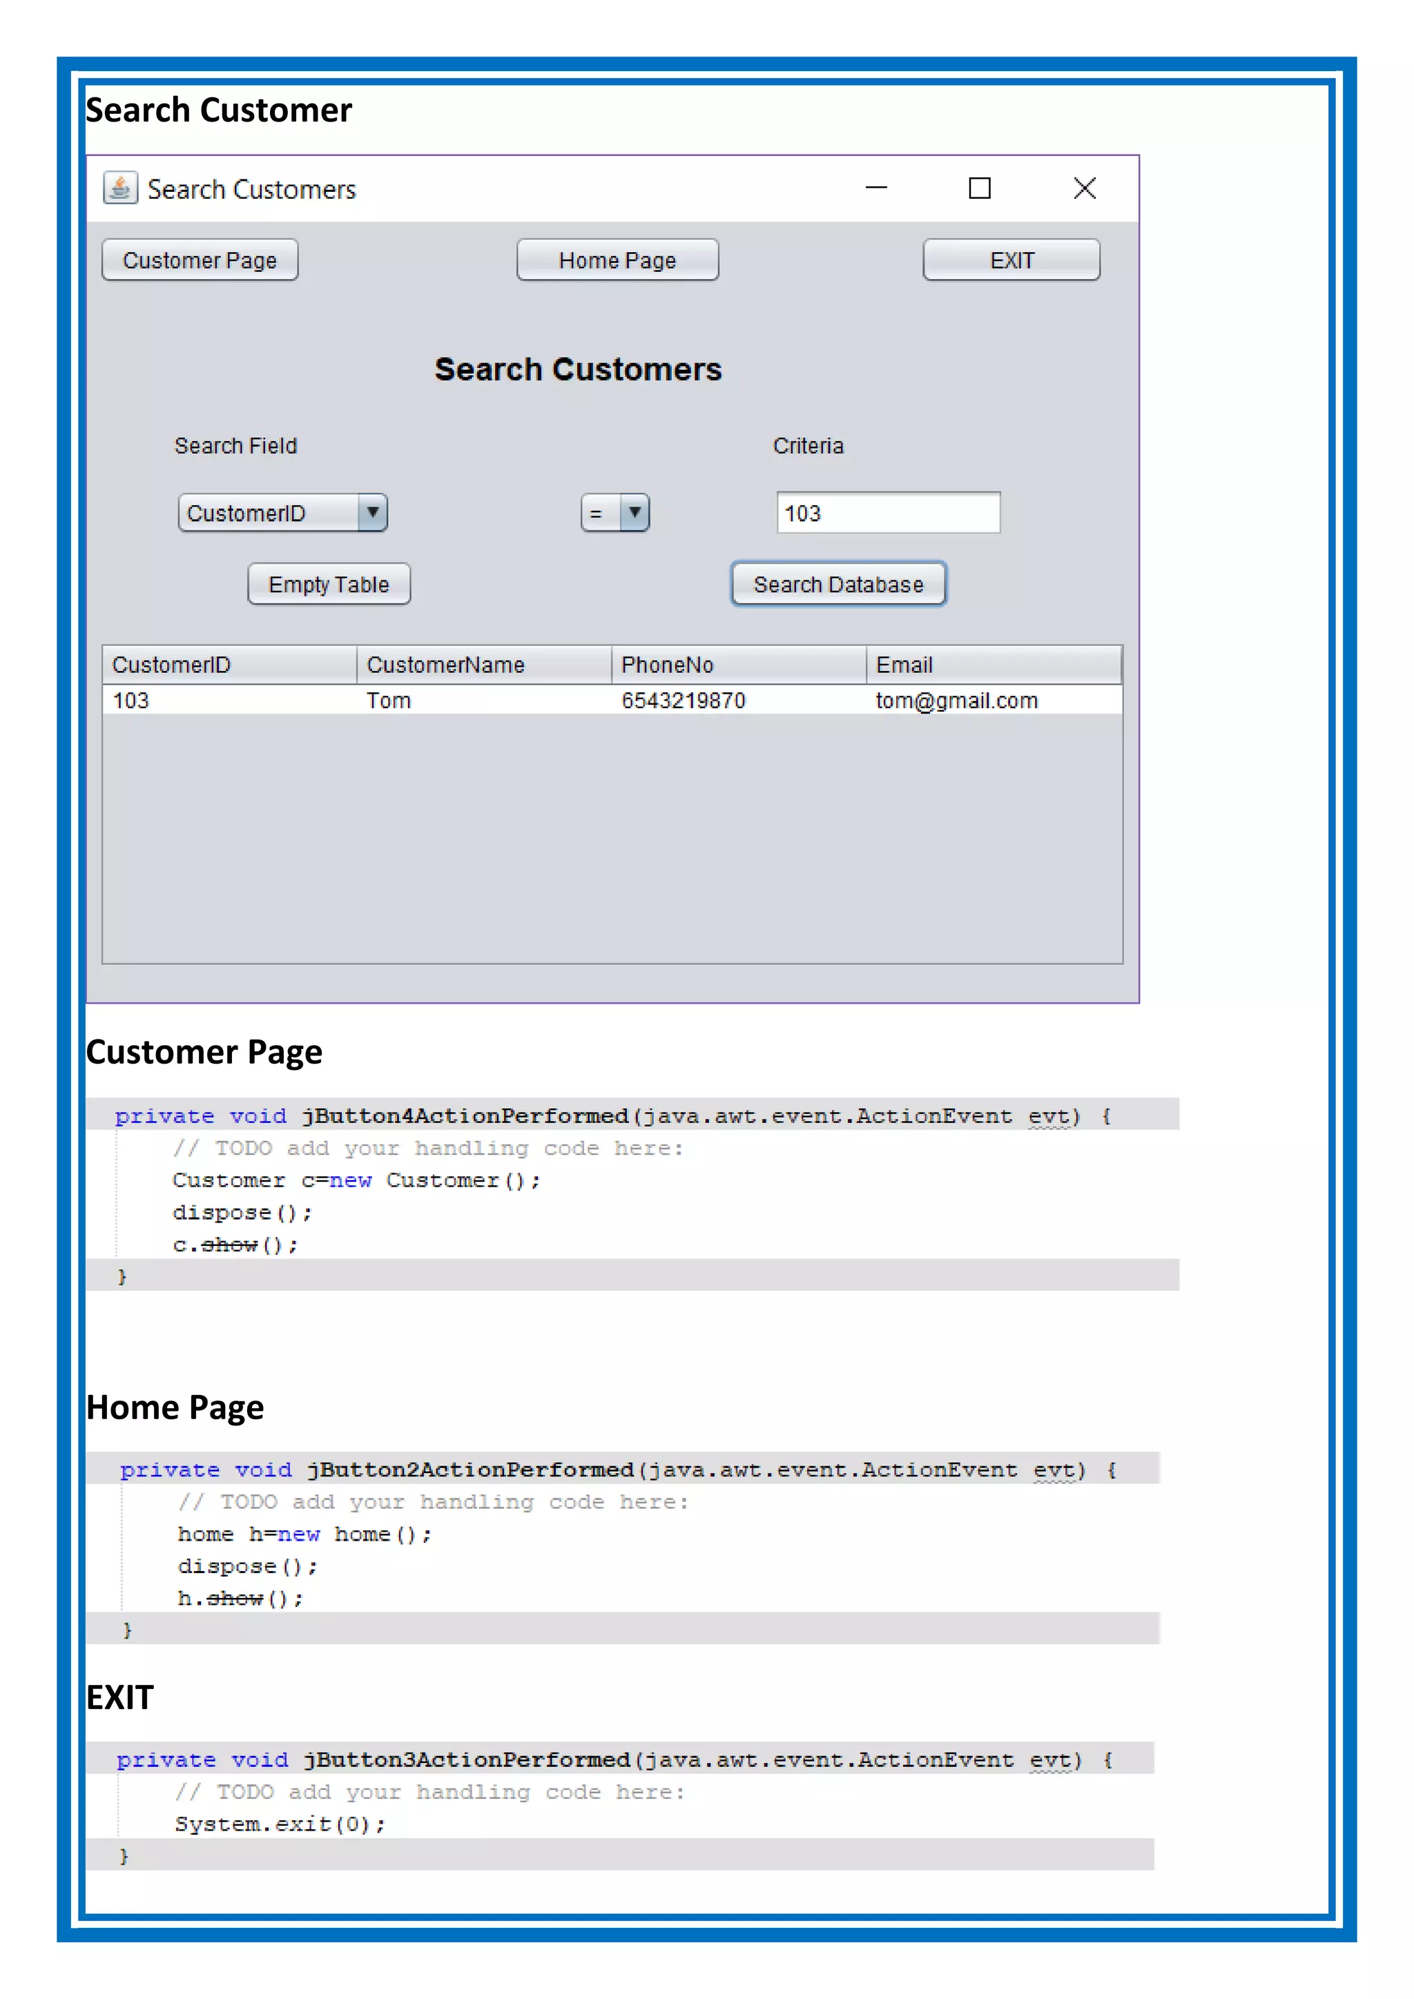Go to Home Page button
Image resolution: width=1414 pixels, height=1999 pixels.
coord(617,260)
